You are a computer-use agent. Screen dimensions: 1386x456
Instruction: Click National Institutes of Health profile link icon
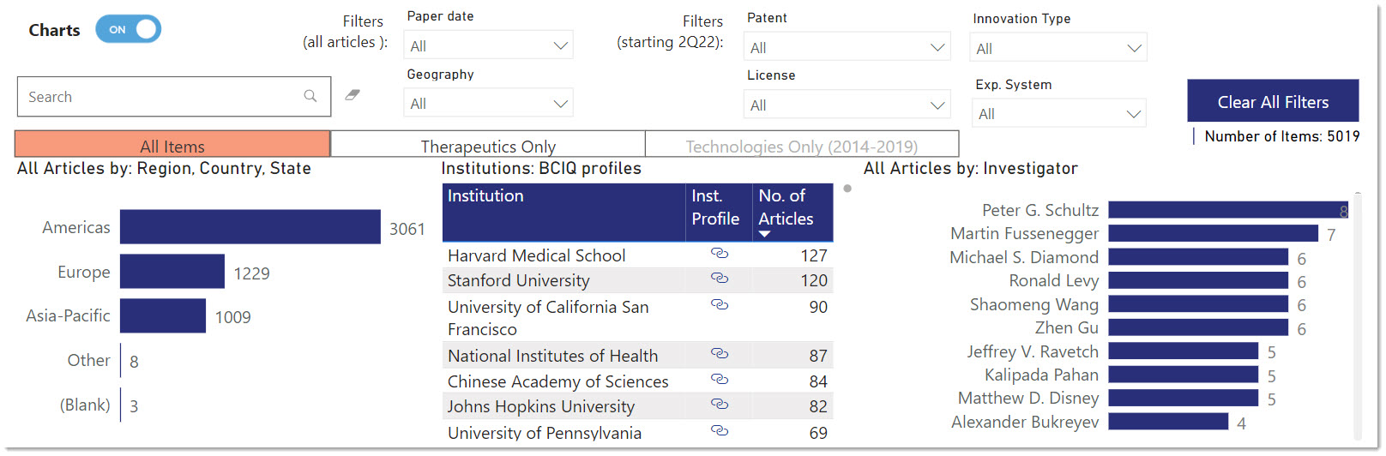tap(720, 354)
